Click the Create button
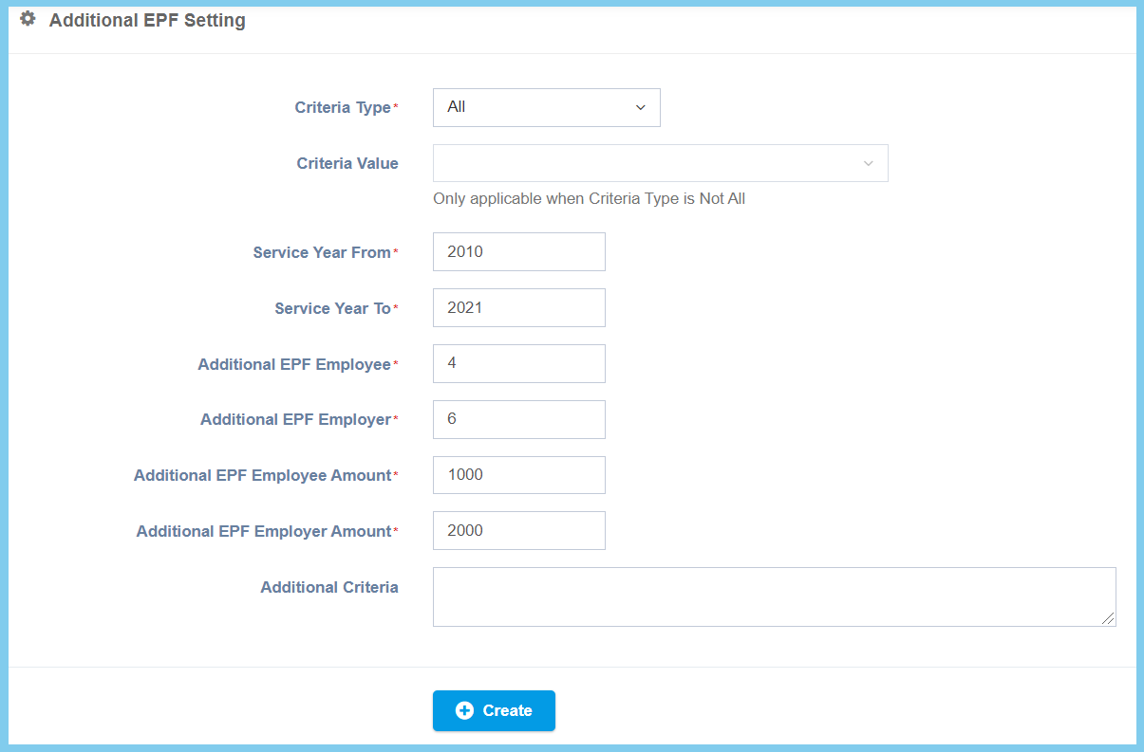This screenshot has height=752, width=1144. (x=494, y=711)
